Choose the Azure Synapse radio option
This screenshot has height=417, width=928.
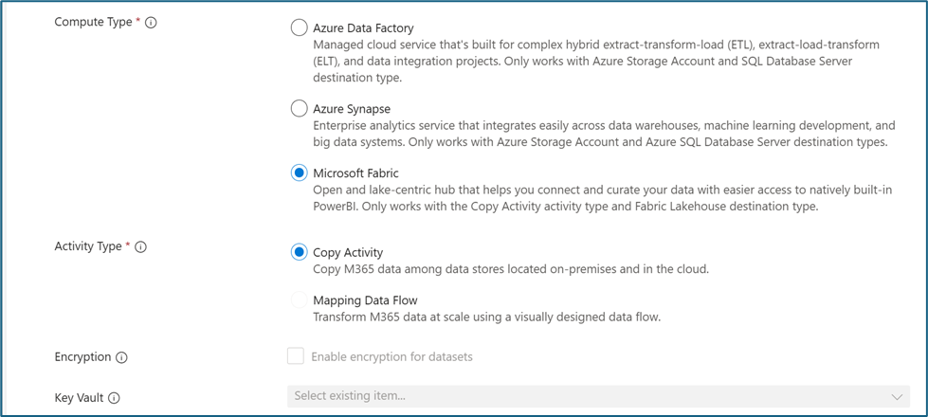click(x=299, y=109)
